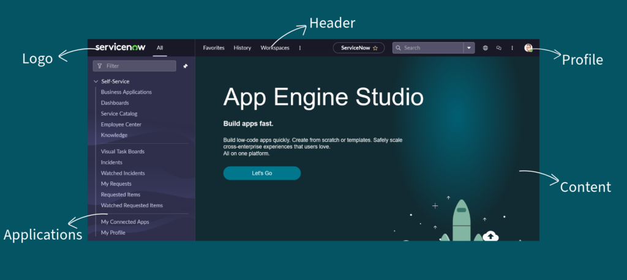Click the magnifier icon in Search box
The image size is (627, 280).
coord(398,48)
